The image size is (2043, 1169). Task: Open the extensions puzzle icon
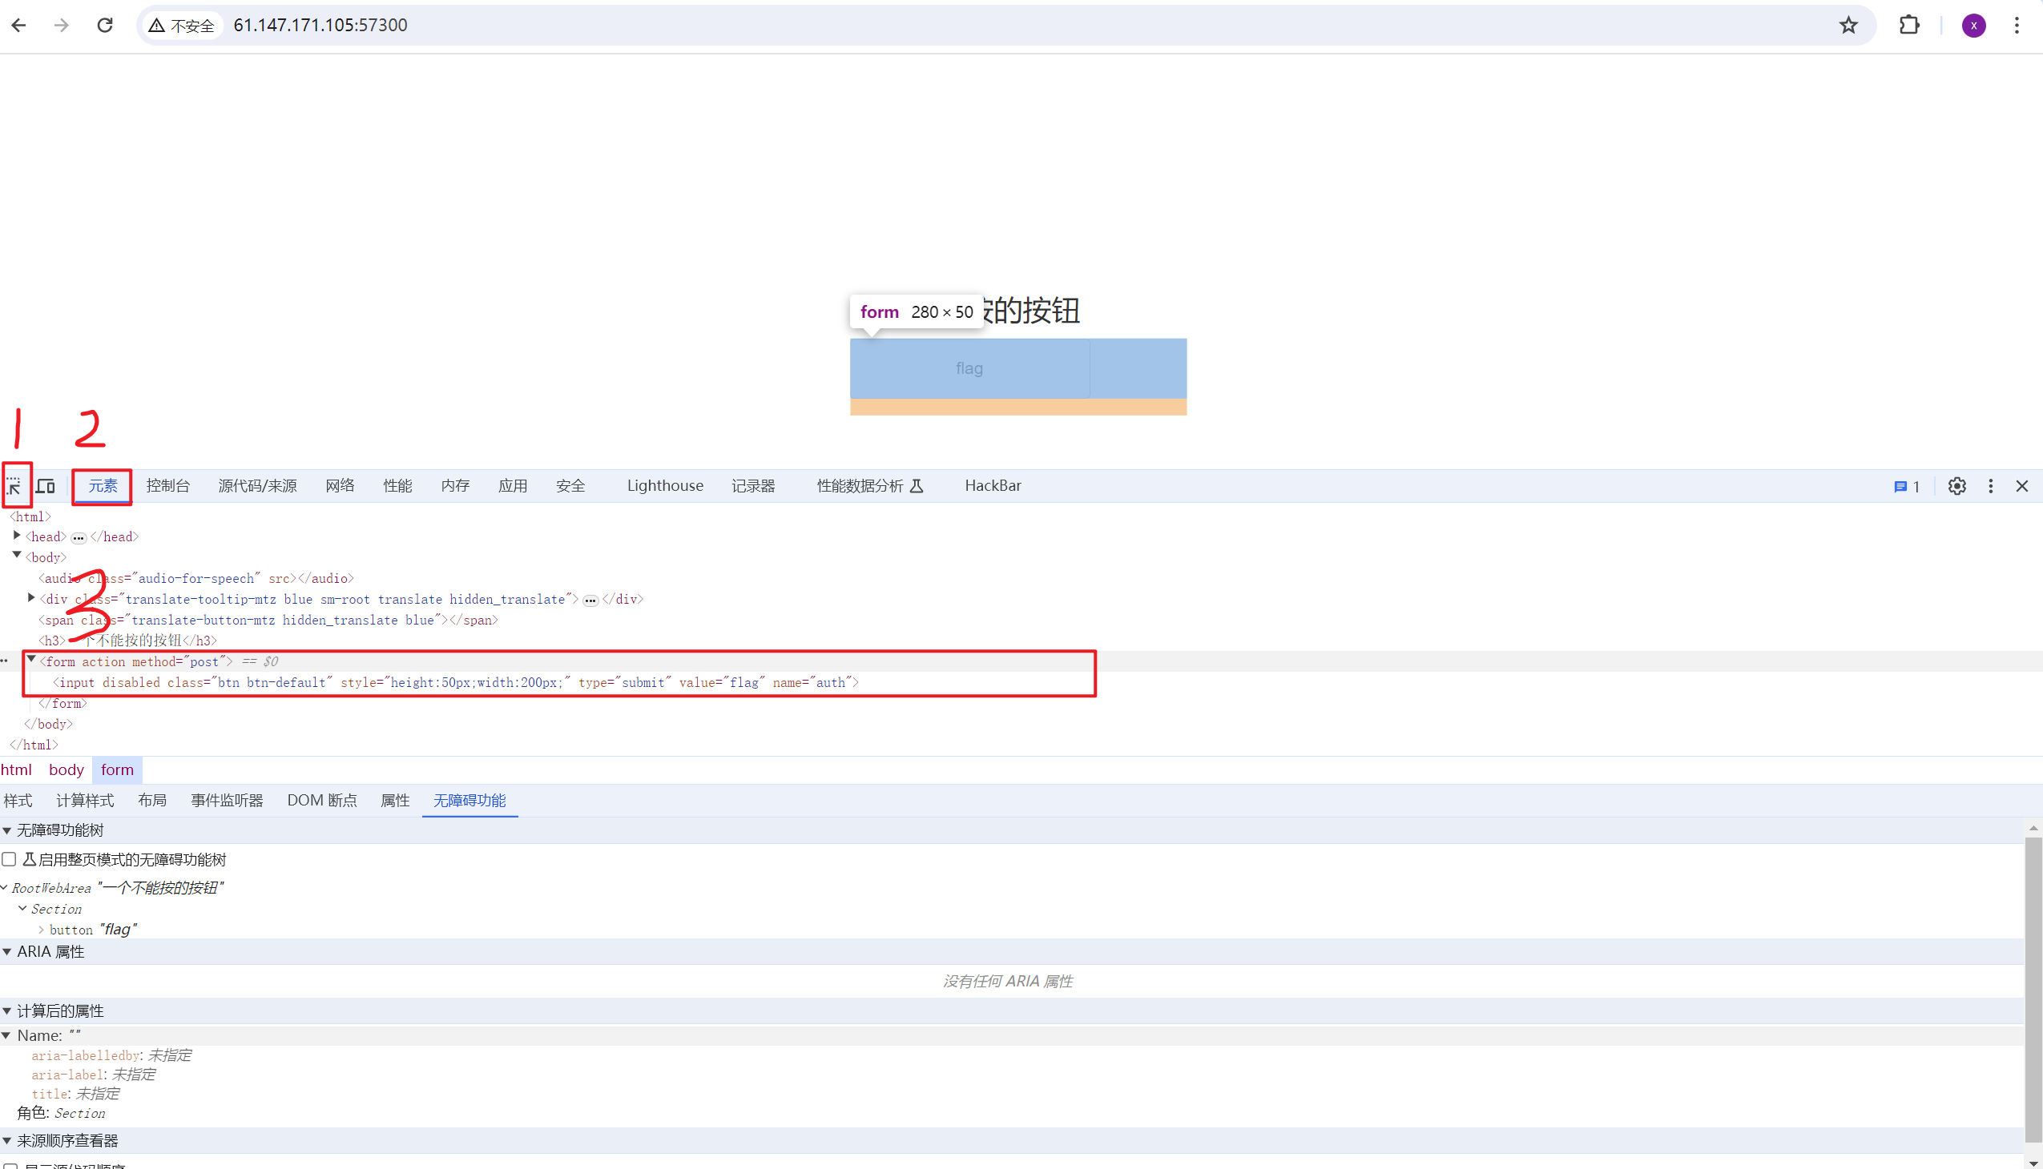point(1910,25)
